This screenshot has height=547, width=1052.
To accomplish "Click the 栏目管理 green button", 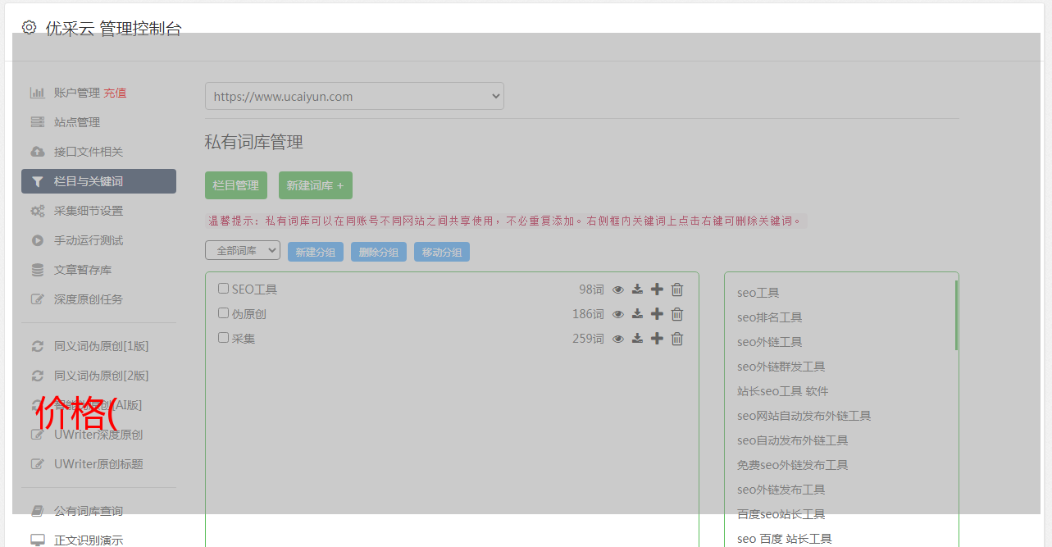I will [x=236, y=185].
